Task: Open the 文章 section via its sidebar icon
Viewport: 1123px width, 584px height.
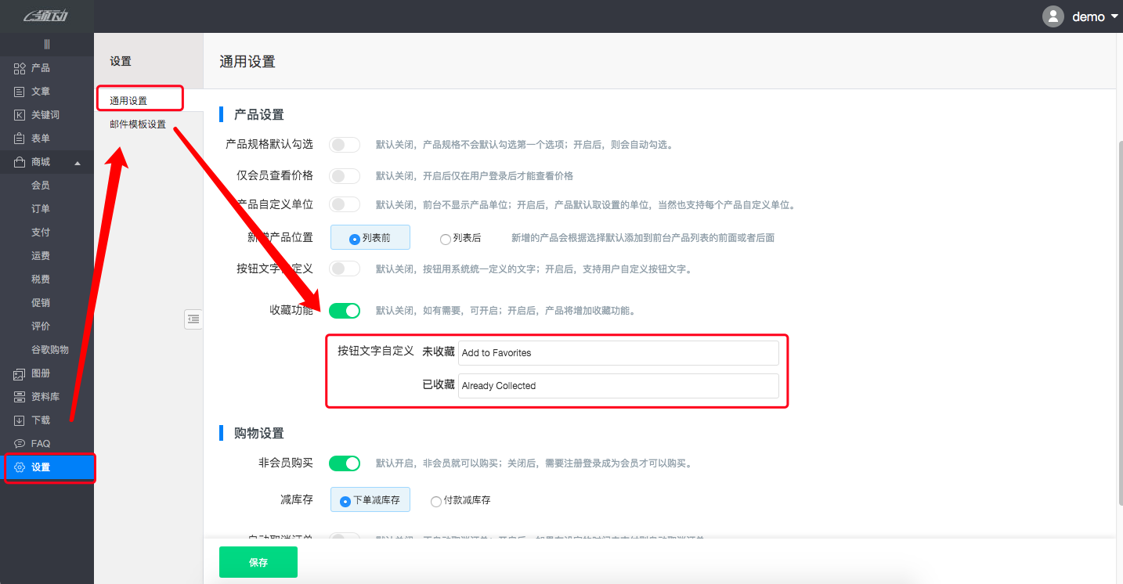Action: pyautogui.click(x=20, y=92)
